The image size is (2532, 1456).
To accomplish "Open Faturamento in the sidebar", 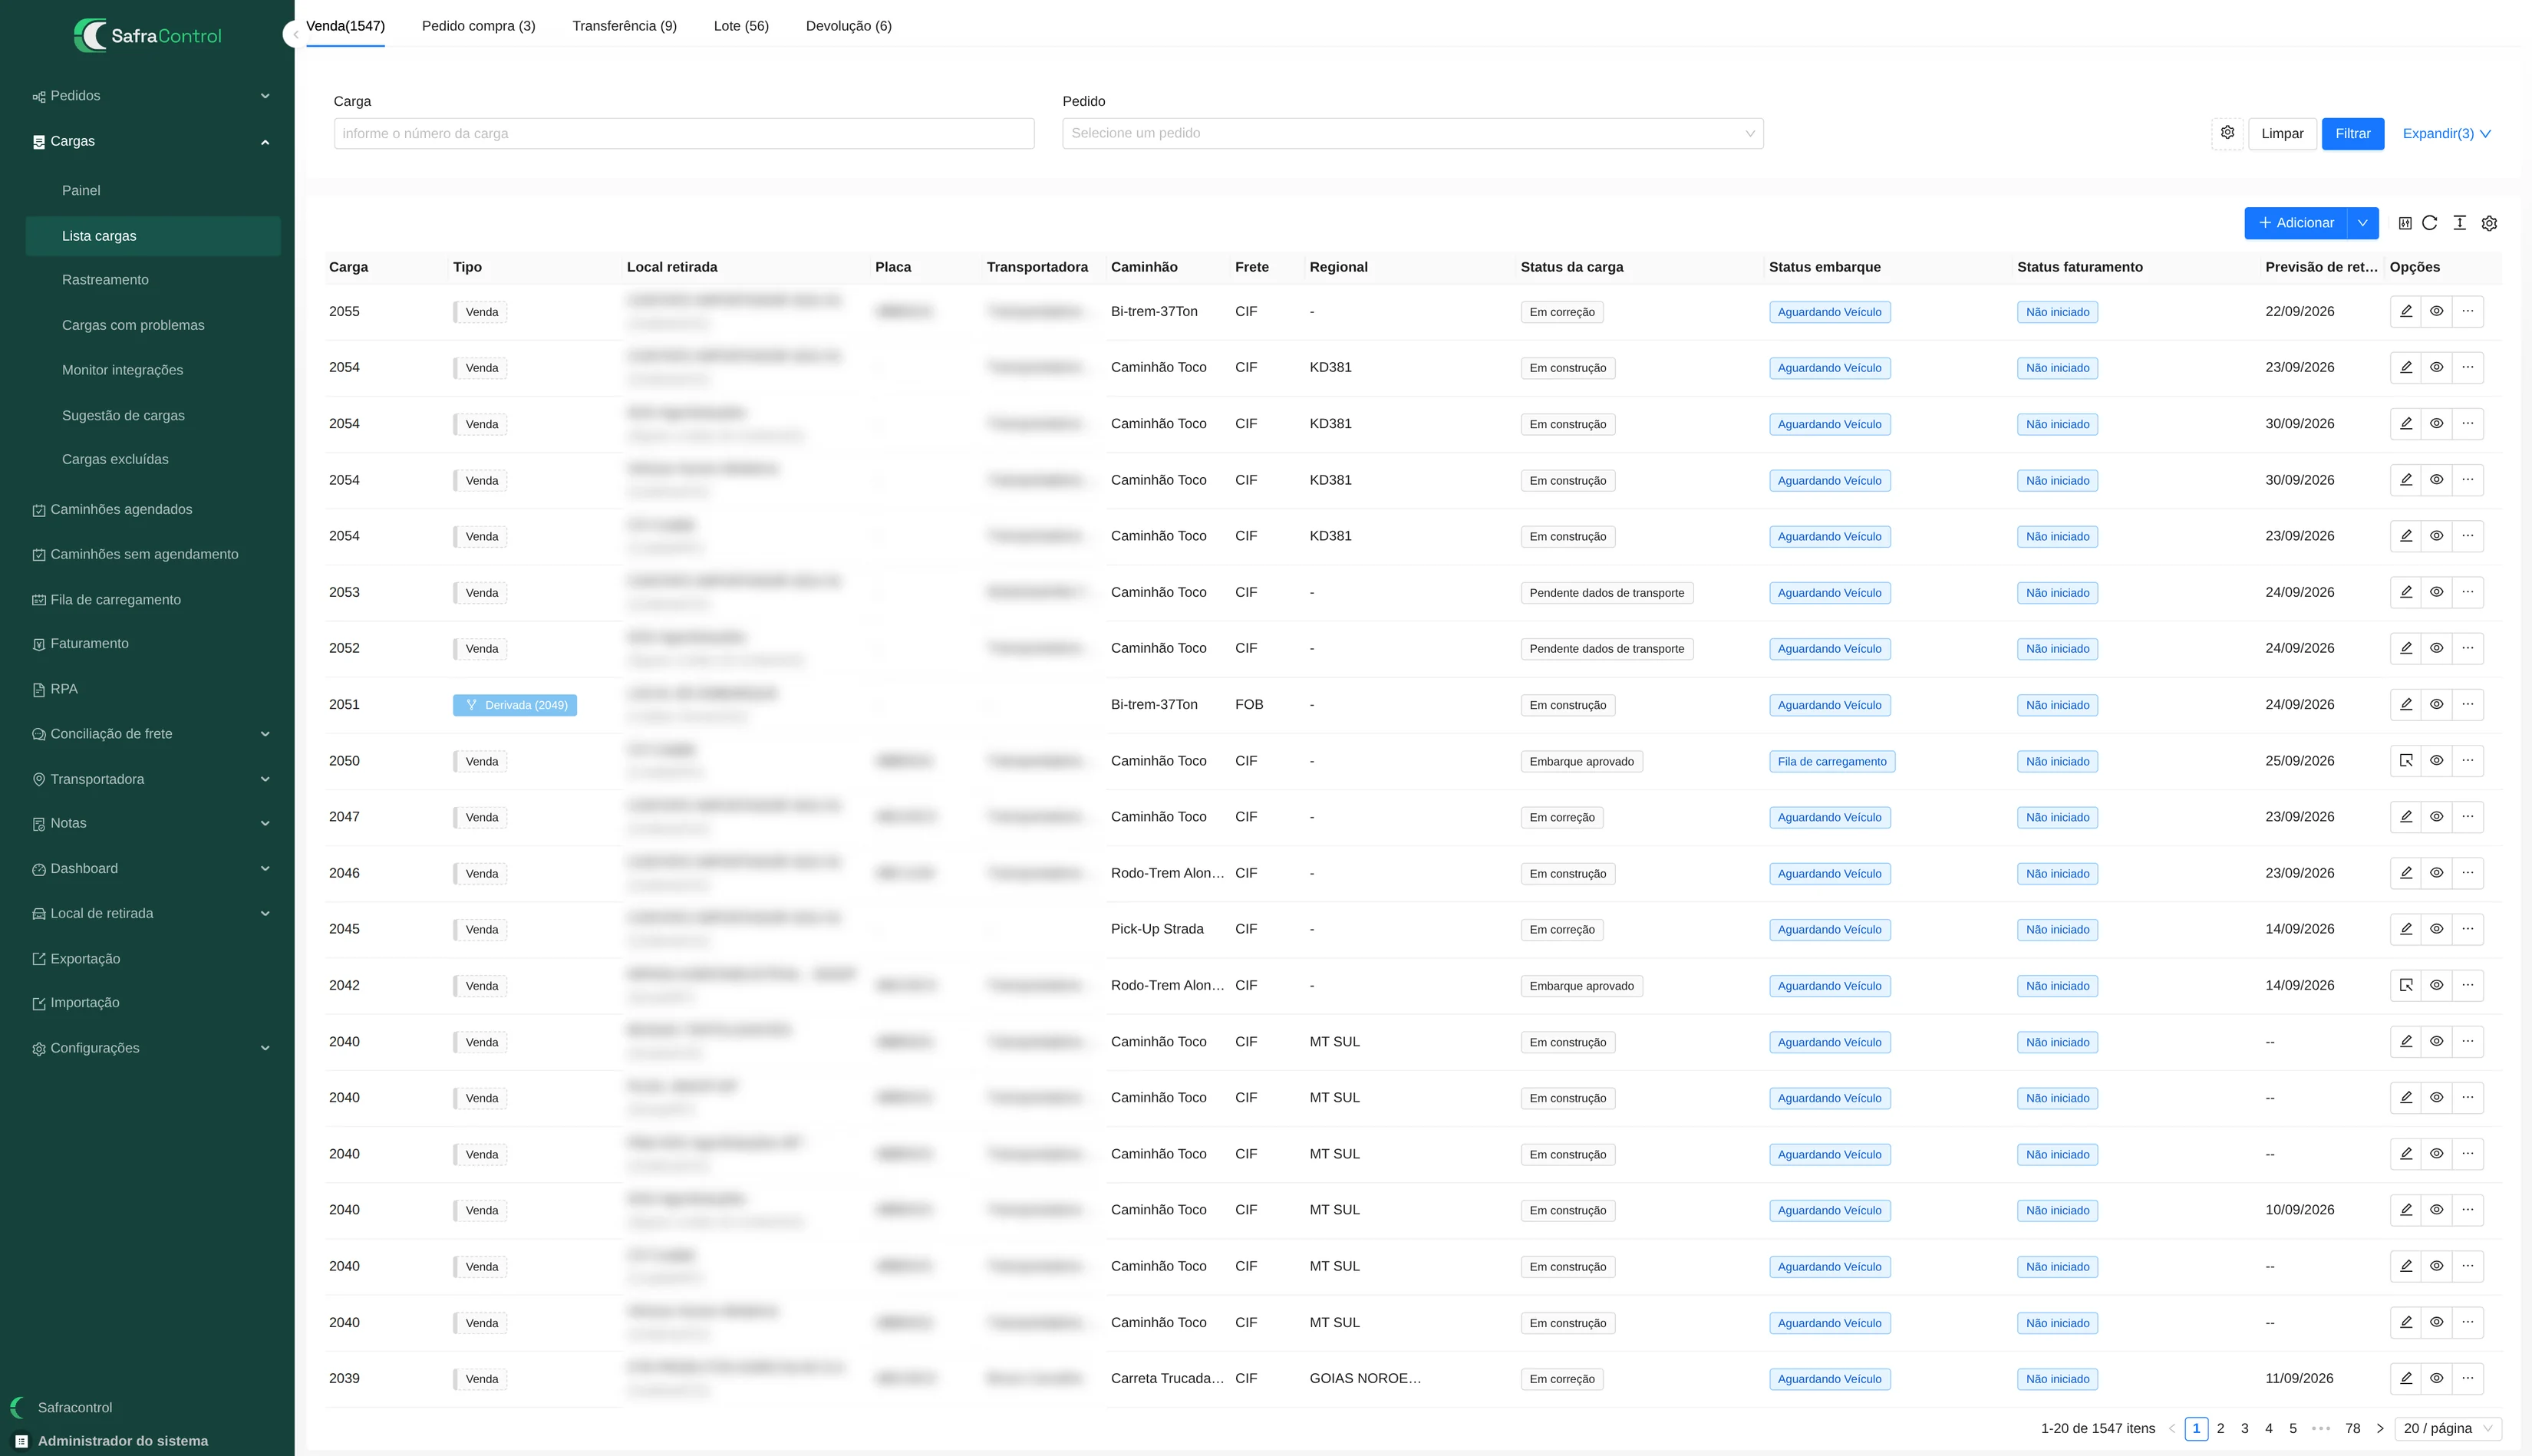I will [80, 644].
